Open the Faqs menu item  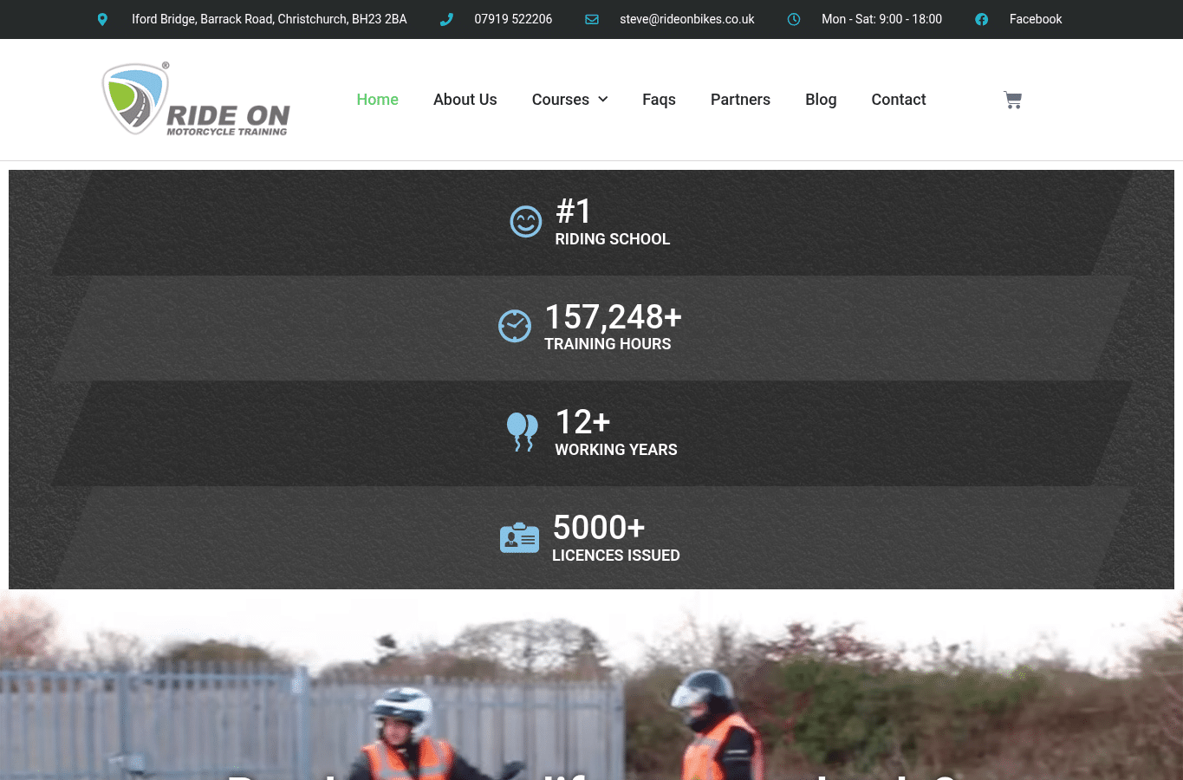pos(659,100)
